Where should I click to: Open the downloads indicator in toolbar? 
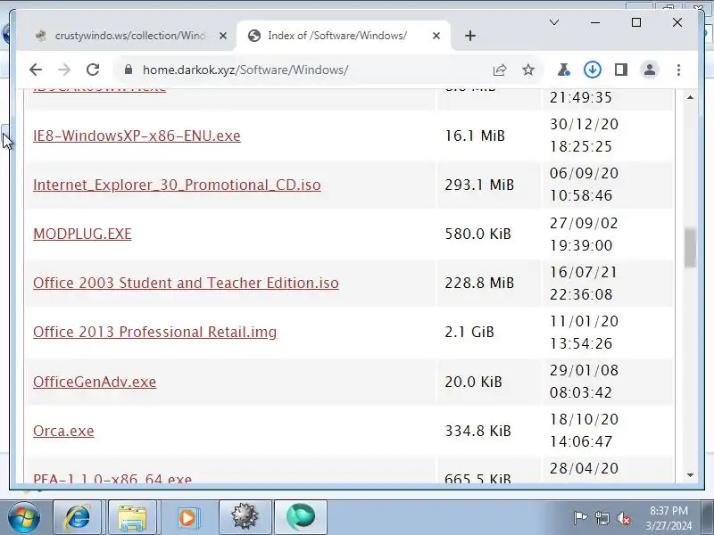[593, 70]
